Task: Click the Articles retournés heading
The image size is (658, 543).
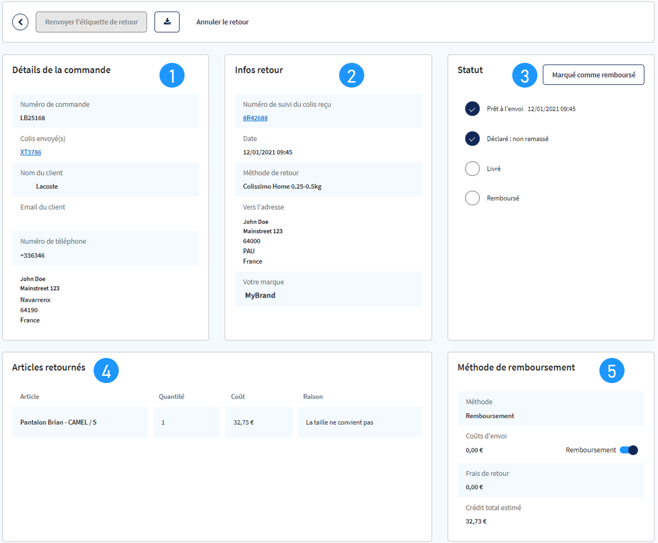Action: (x=49, y=367)
